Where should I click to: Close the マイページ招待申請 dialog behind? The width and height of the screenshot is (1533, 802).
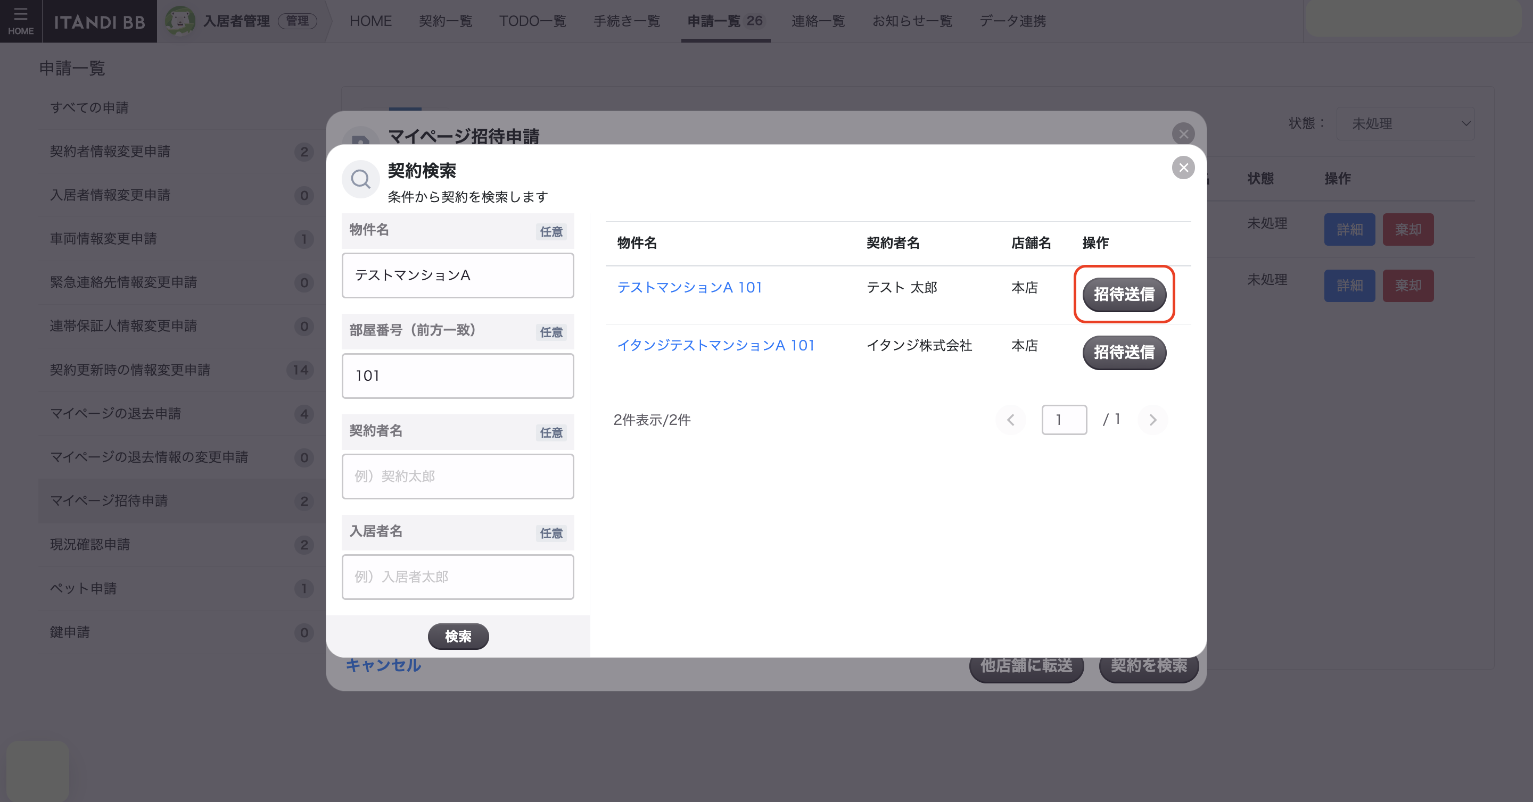point(1183,134)
